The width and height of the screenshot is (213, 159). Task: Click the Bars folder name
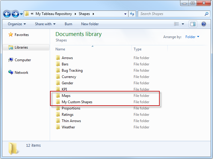(65, 64)
